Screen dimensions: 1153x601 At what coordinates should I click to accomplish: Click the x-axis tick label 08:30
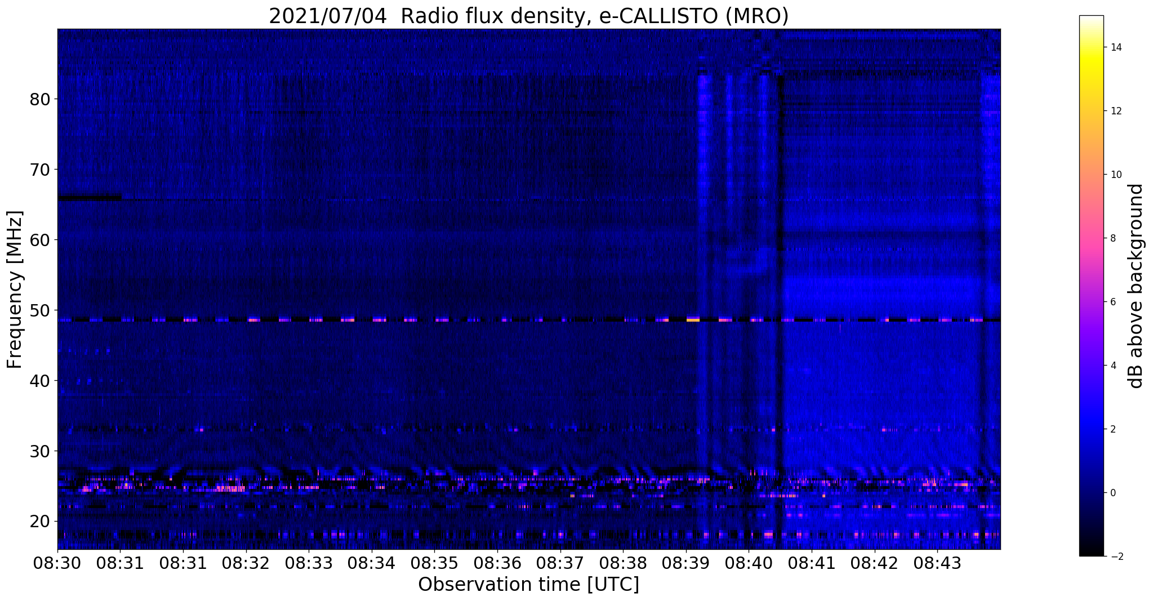pyautogui.click(x=57, y=563)
